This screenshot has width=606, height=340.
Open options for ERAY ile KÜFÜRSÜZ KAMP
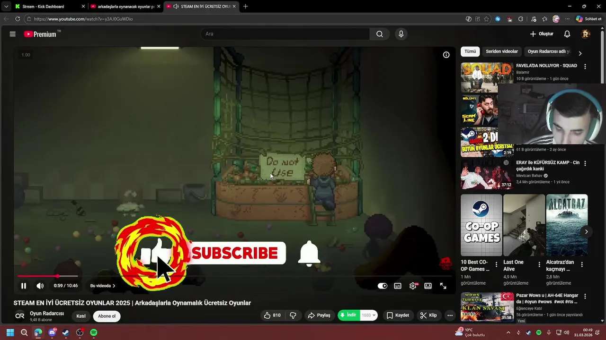click(585, 163)
